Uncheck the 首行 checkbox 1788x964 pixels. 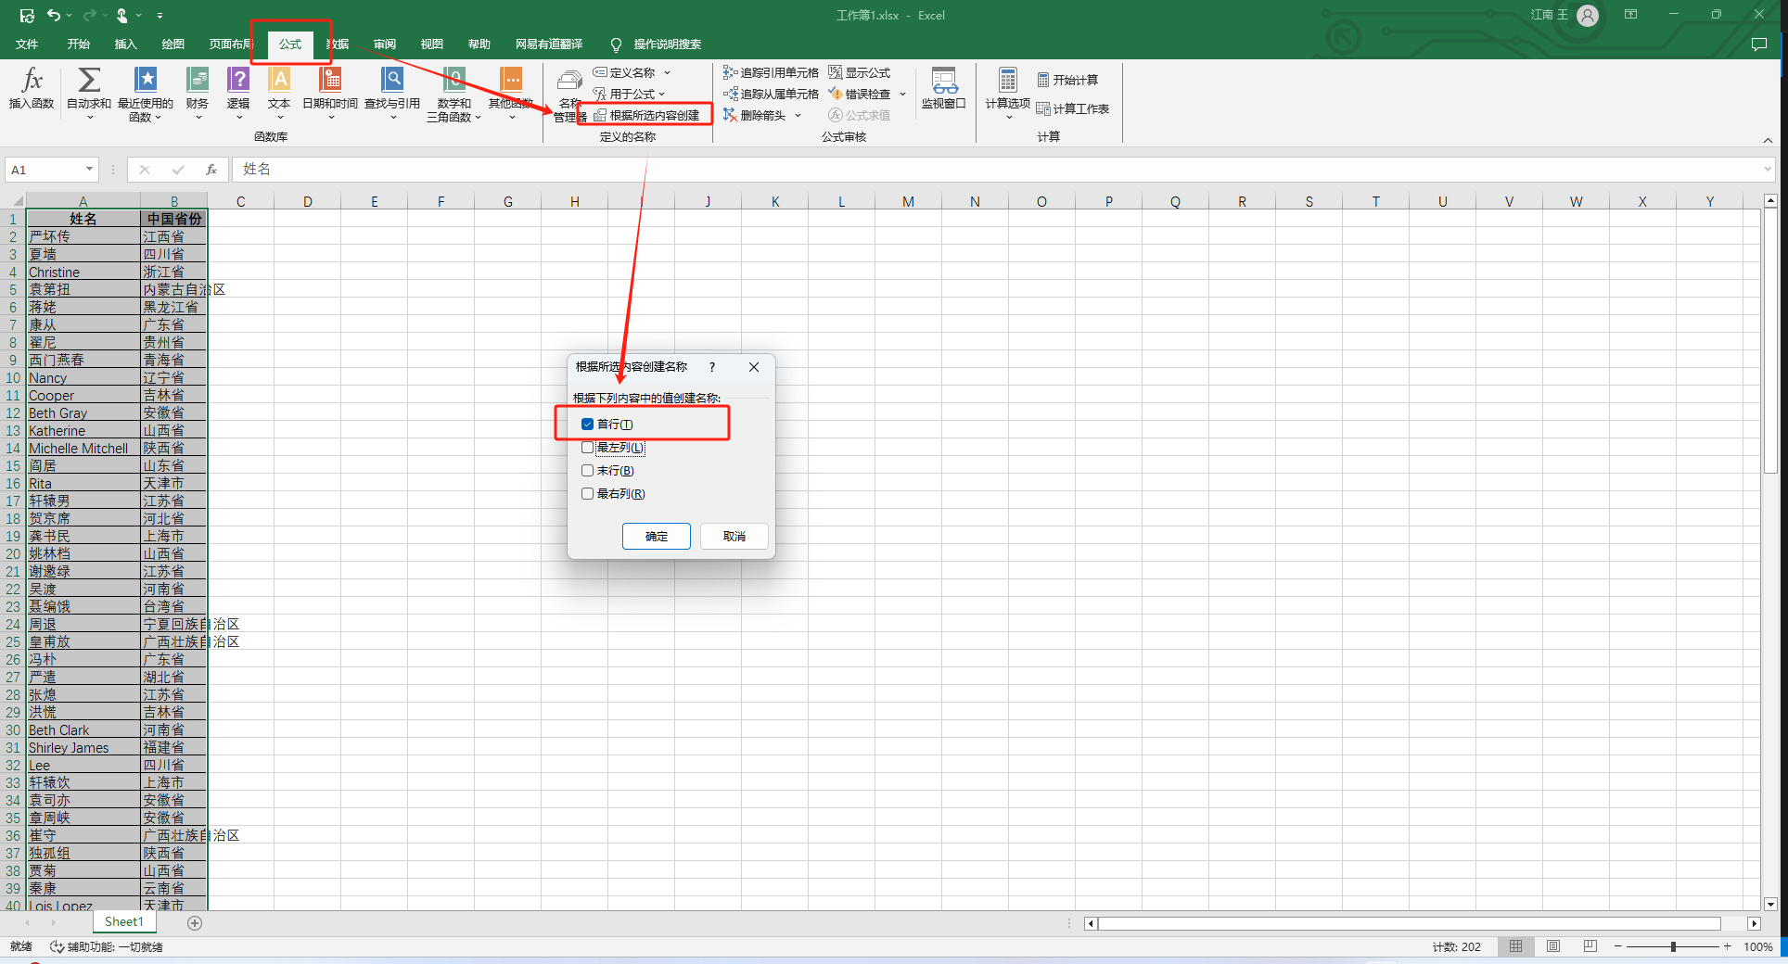[587, 425]
